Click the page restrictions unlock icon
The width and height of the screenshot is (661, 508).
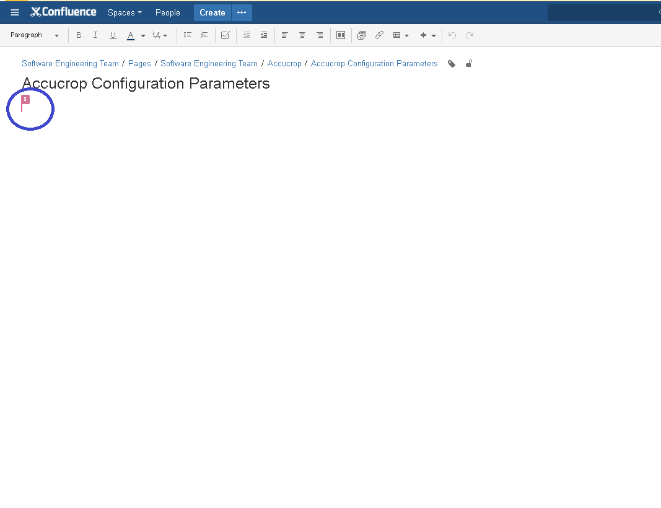469,64
